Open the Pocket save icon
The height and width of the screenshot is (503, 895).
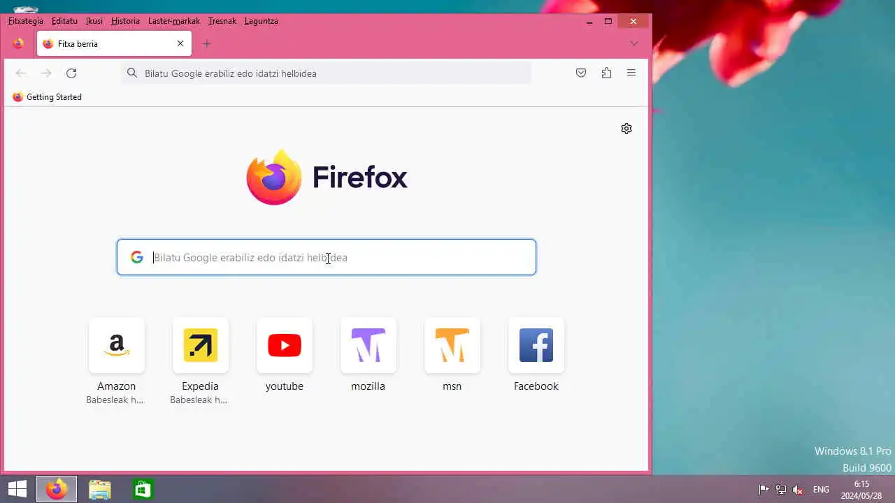point(581,73)
